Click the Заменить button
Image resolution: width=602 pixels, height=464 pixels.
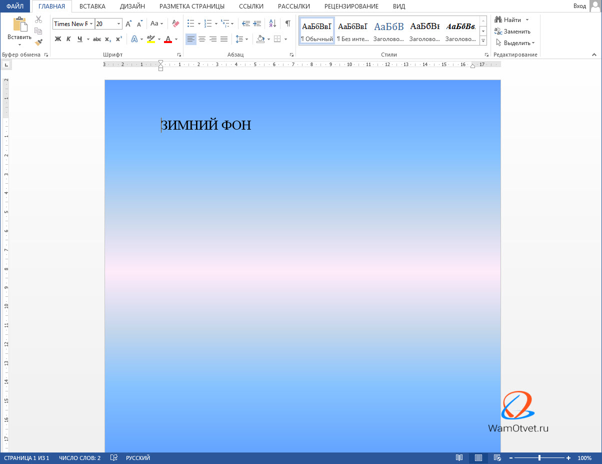point(512,32)
